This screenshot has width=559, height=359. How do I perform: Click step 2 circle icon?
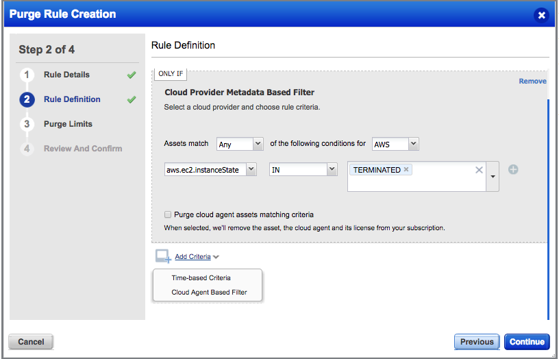pyautogui.click(x=27, y=99)
